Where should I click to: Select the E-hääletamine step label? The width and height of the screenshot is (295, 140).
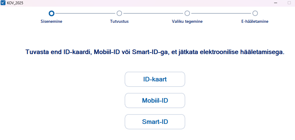pos(255,22)
